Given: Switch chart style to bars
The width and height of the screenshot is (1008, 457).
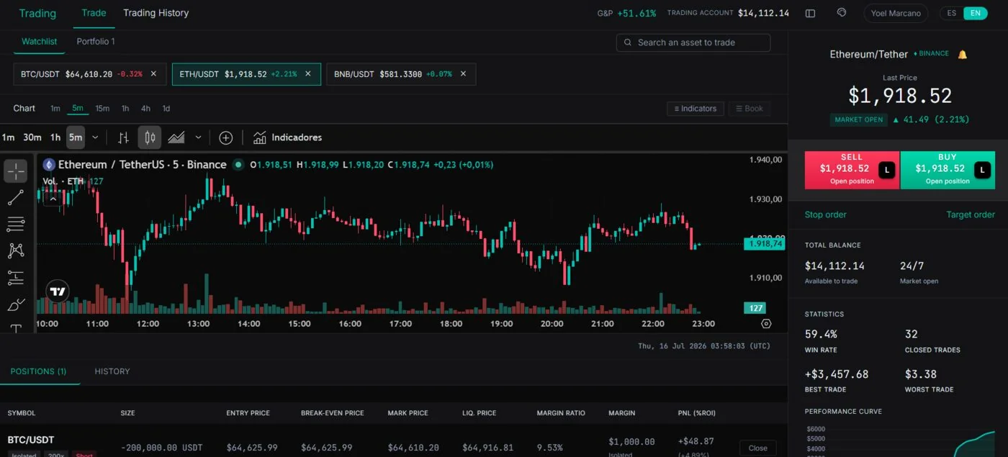Looking at the screenshot, I should click(x=124, y=137).
